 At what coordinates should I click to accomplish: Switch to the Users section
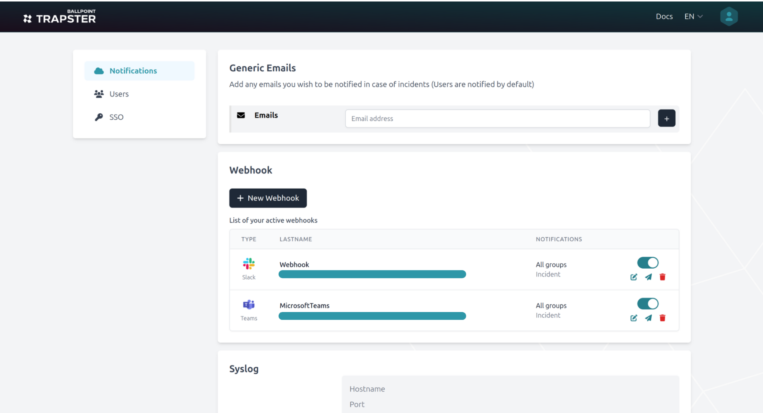(119, 94)
